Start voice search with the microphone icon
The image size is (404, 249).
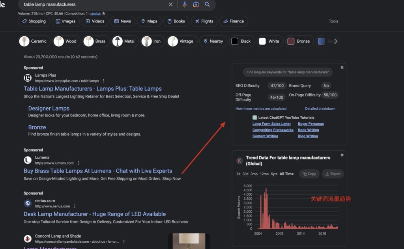185,4
